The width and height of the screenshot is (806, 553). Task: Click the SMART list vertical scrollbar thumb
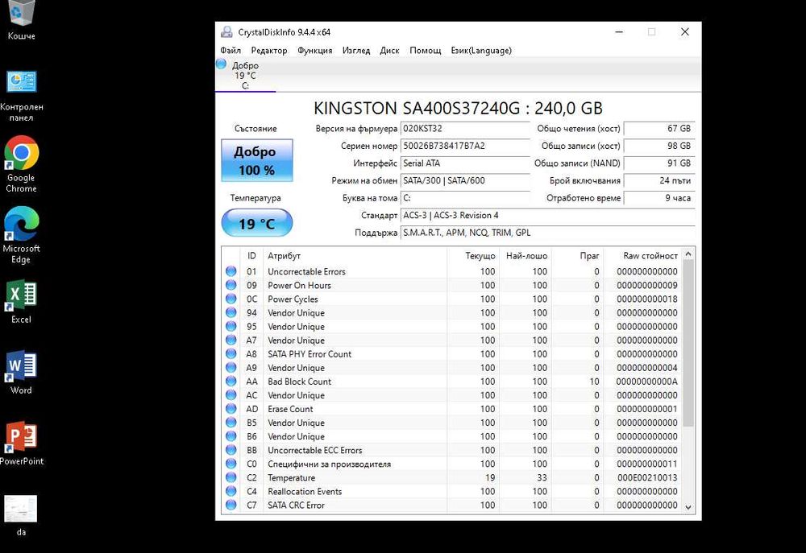click(688, 342)
